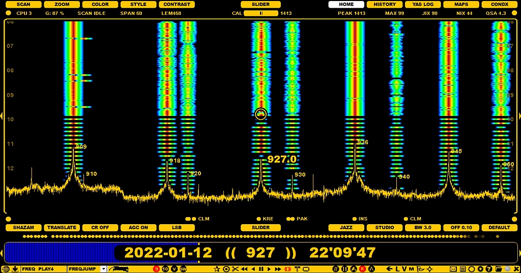Toggle the CR OFF button
Screen dimensions: 521x273
point(99,228)
